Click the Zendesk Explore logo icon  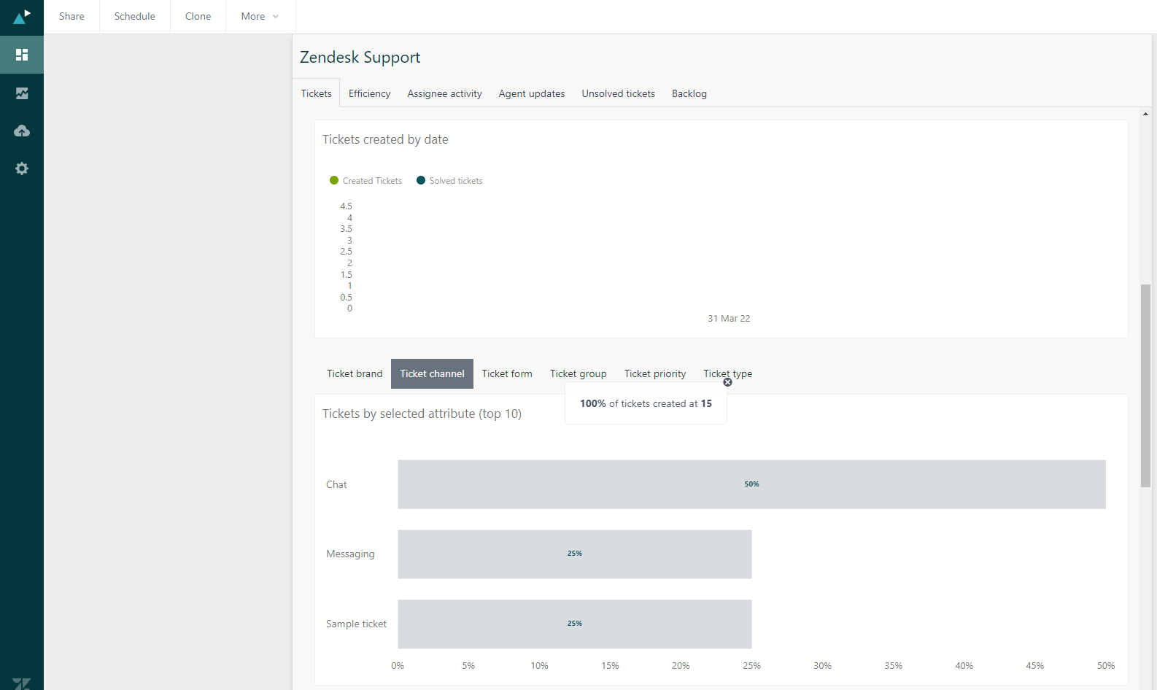(22, 17)
